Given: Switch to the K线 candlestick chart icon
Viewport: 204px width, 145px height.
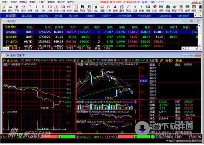Looking at the screenshot, I should 96,8.
